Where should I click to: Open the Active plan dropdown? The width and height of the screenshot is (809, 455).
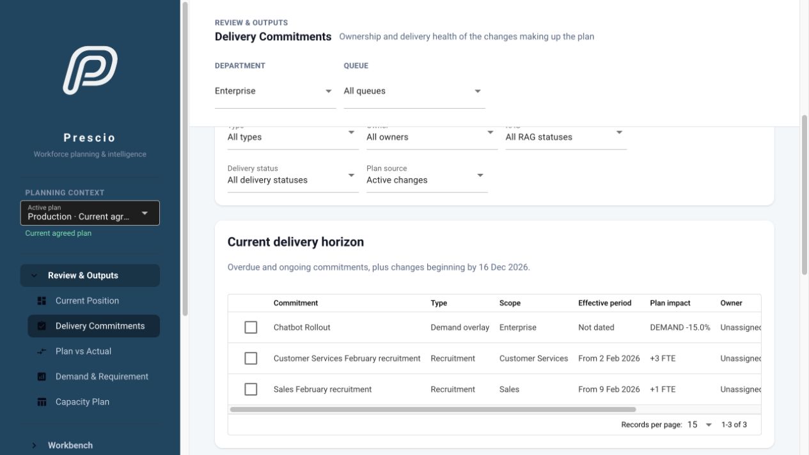pyautogui.click(x=90, y=213)
